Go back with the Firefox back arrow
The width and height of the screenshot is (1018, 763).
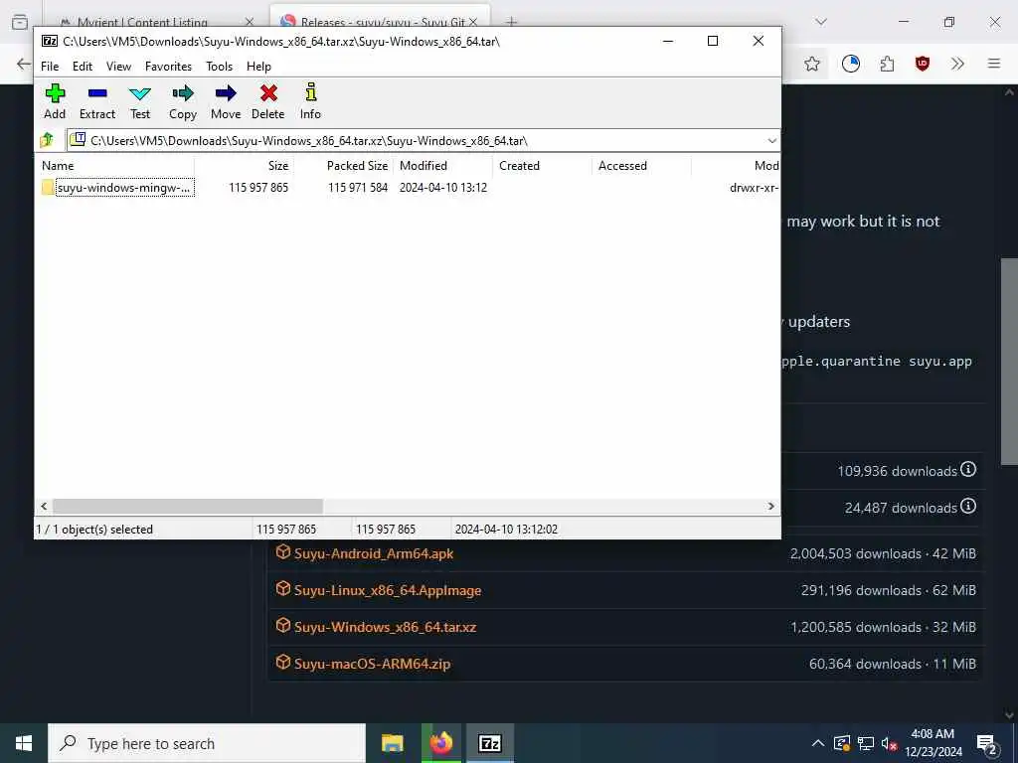pyautogui.click(x=24, y=64)
